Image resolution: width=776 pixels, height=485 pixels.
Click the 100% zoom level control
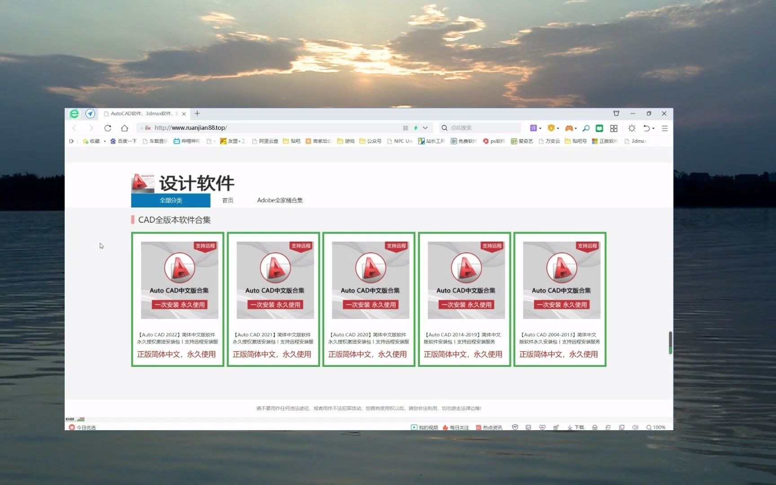[x=656, y=427]
